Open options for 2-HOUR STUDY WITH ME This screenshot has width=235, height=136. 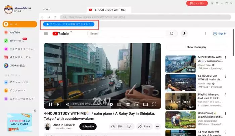click(225, 58)
